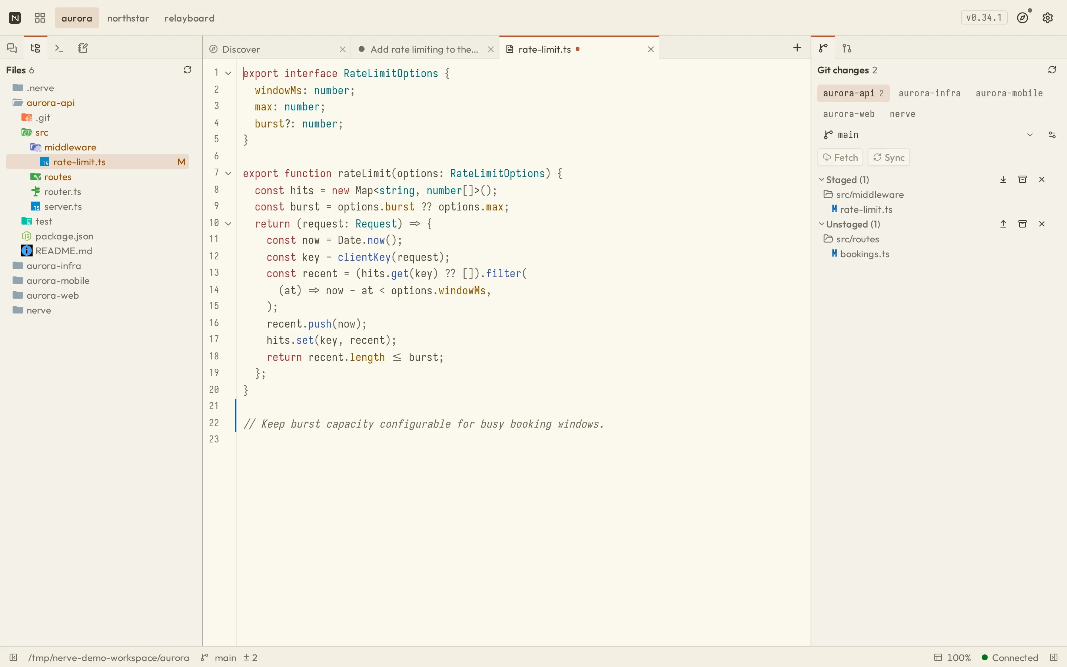
Task: Refresh the Files list
Action: 187,70
